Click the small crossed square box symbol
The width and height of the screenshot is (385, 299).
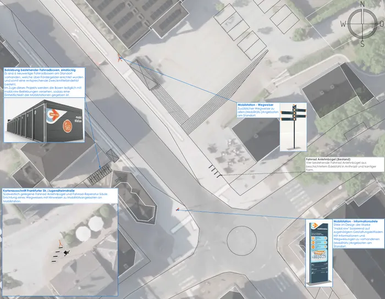113,156
